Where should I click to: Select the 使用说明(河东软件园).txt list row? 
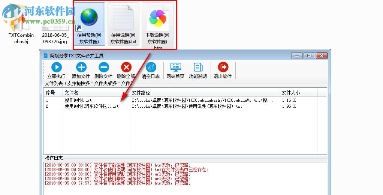pos(185,106)
